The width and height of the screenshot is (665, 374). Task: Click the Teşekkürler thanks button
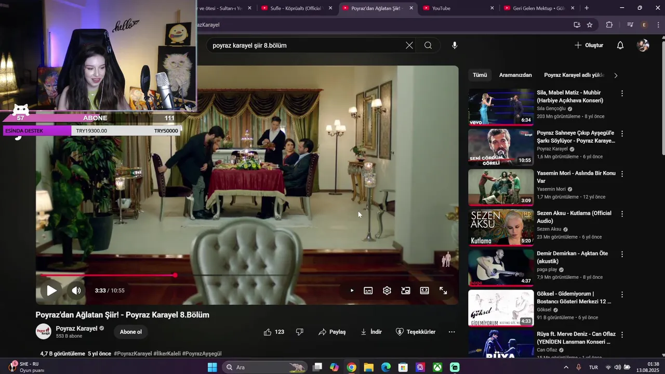[416, 332]
